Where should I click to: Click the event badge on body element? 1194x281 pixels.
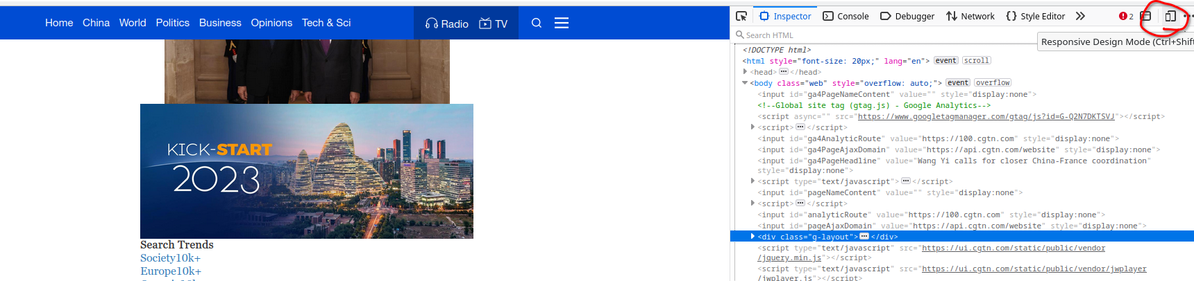958,83
